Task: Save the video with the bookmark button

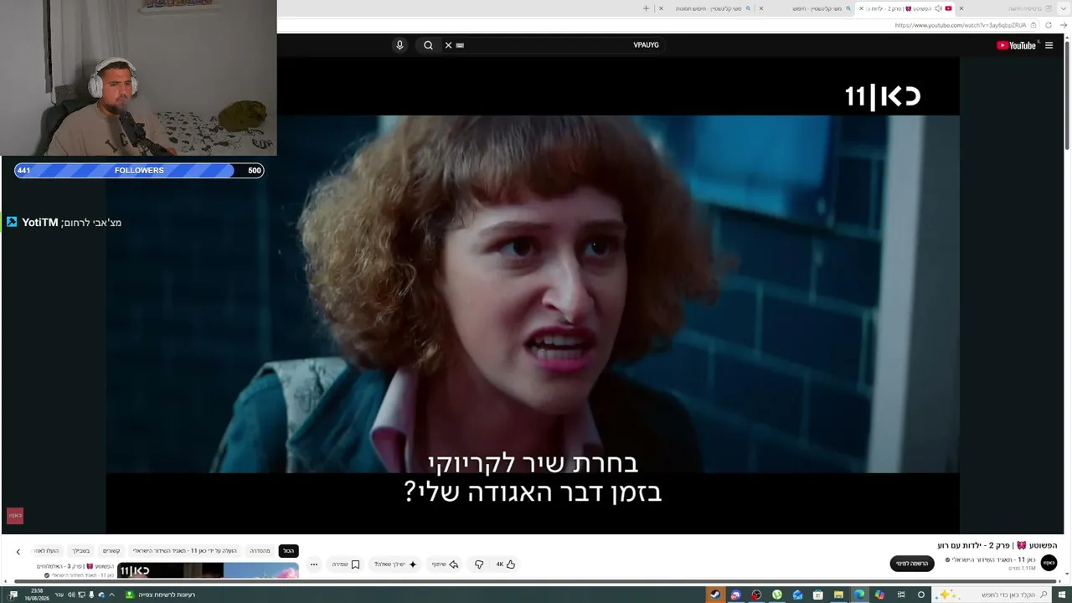Action: click(x=346, y=564)
